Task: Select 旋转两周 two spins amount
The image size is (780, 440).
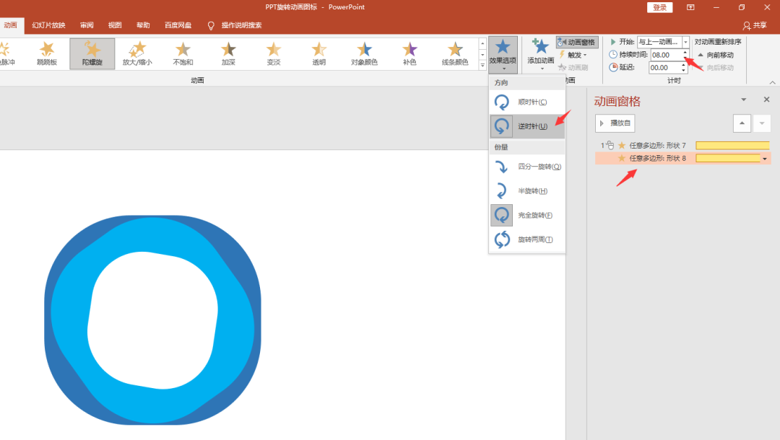Action: (527, 239)
